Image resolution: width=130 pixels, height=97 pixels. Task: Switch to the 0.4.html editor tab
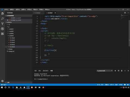[38, 13]
